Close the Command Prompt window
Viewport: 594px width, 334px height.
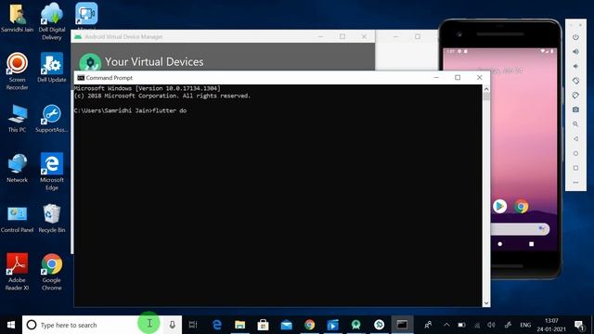479,77
